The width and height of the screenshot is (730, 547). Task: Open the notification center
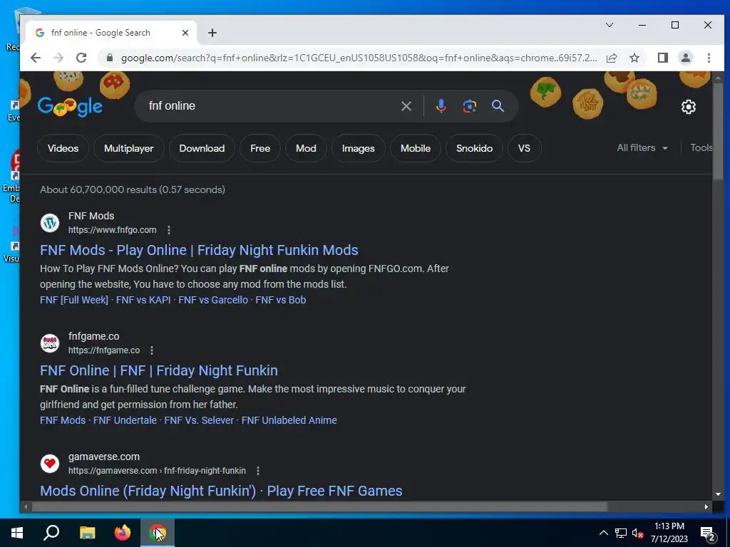pos(708,534)
